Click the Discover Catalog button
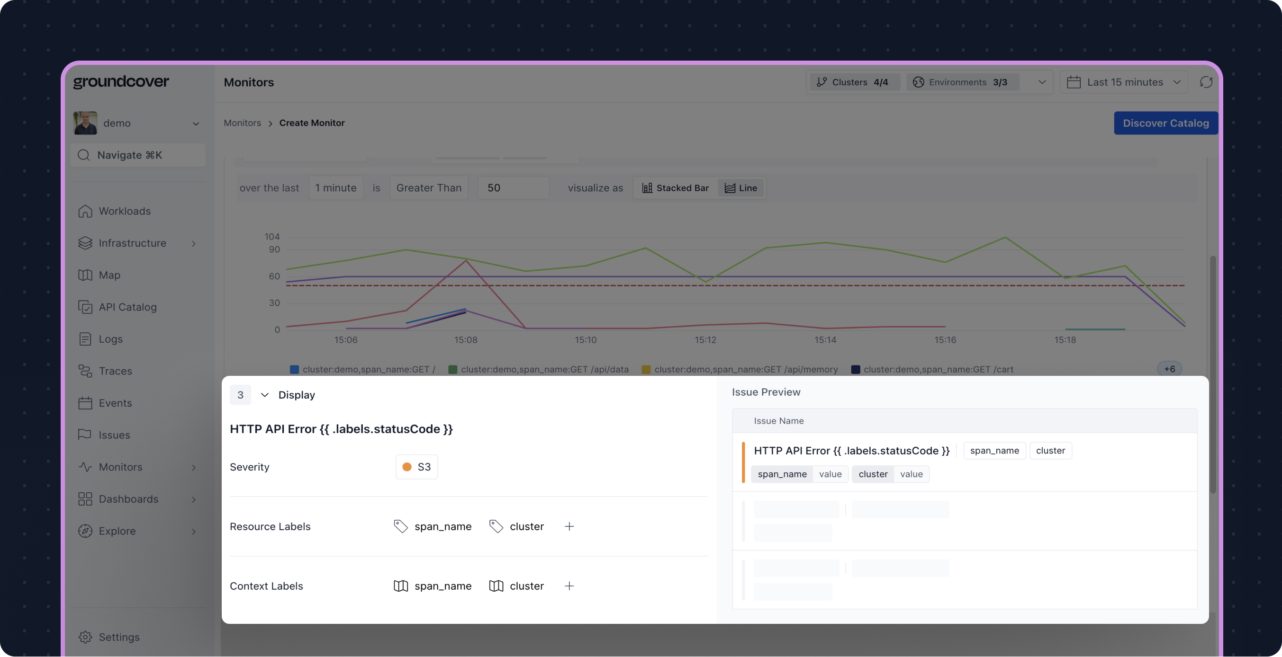Viewport: 1282px width, 657px height. 1165,123
